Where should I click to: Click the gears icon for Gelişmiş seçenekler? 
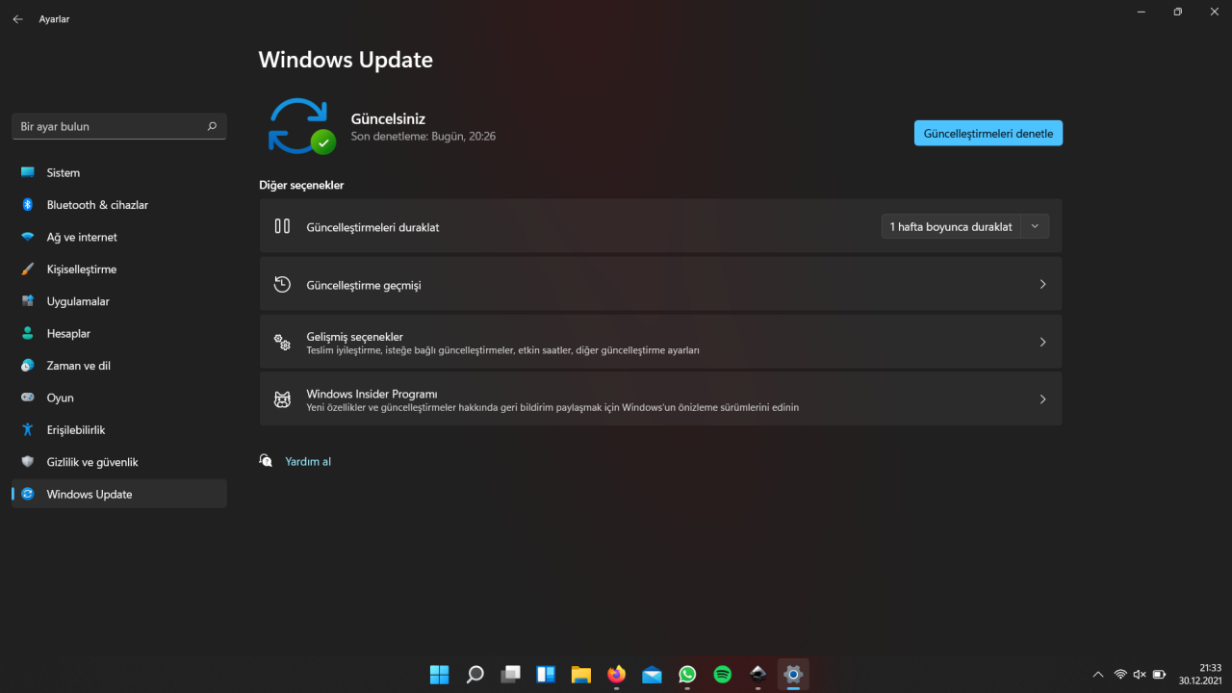[282, 342]
